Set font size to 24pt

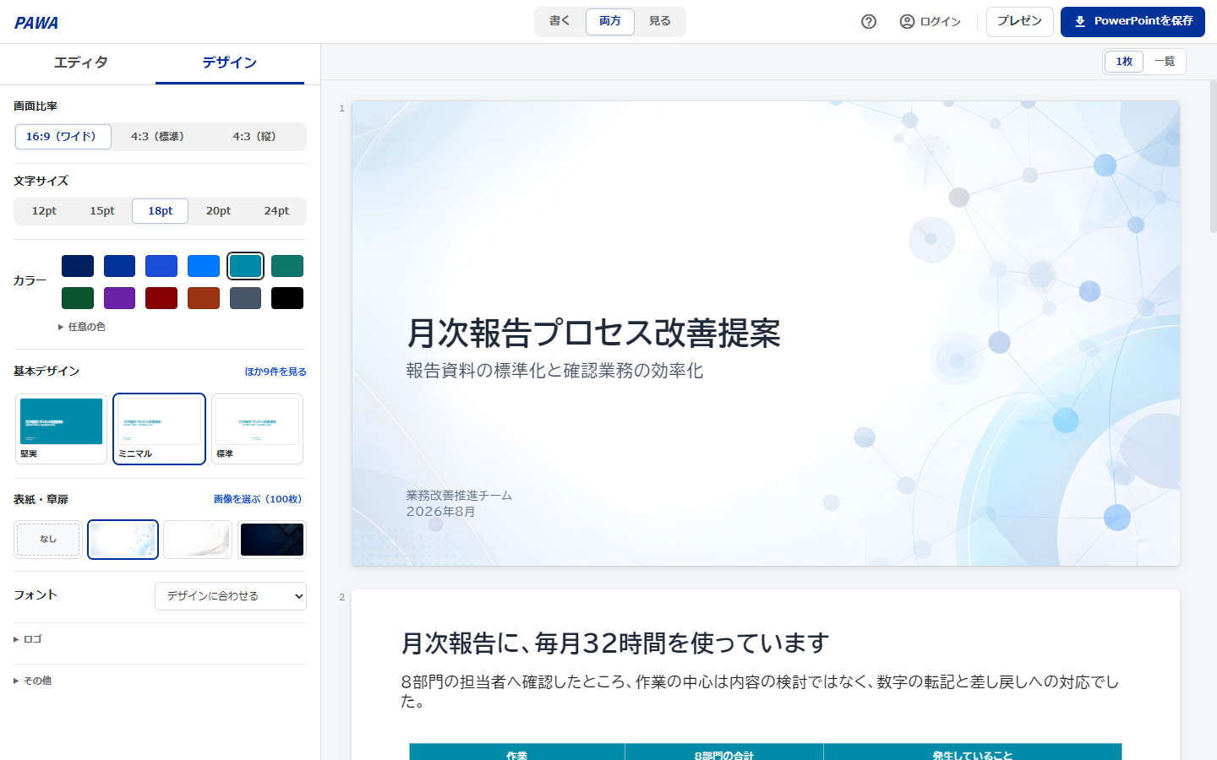click(x=276, y=211)
